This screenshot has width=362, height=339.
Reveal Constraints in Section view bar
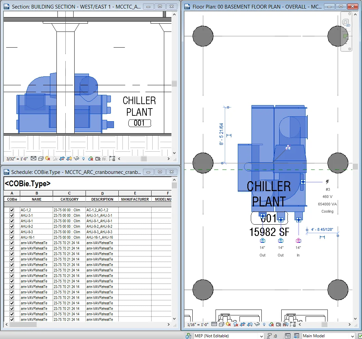click(x=112, y=158)
